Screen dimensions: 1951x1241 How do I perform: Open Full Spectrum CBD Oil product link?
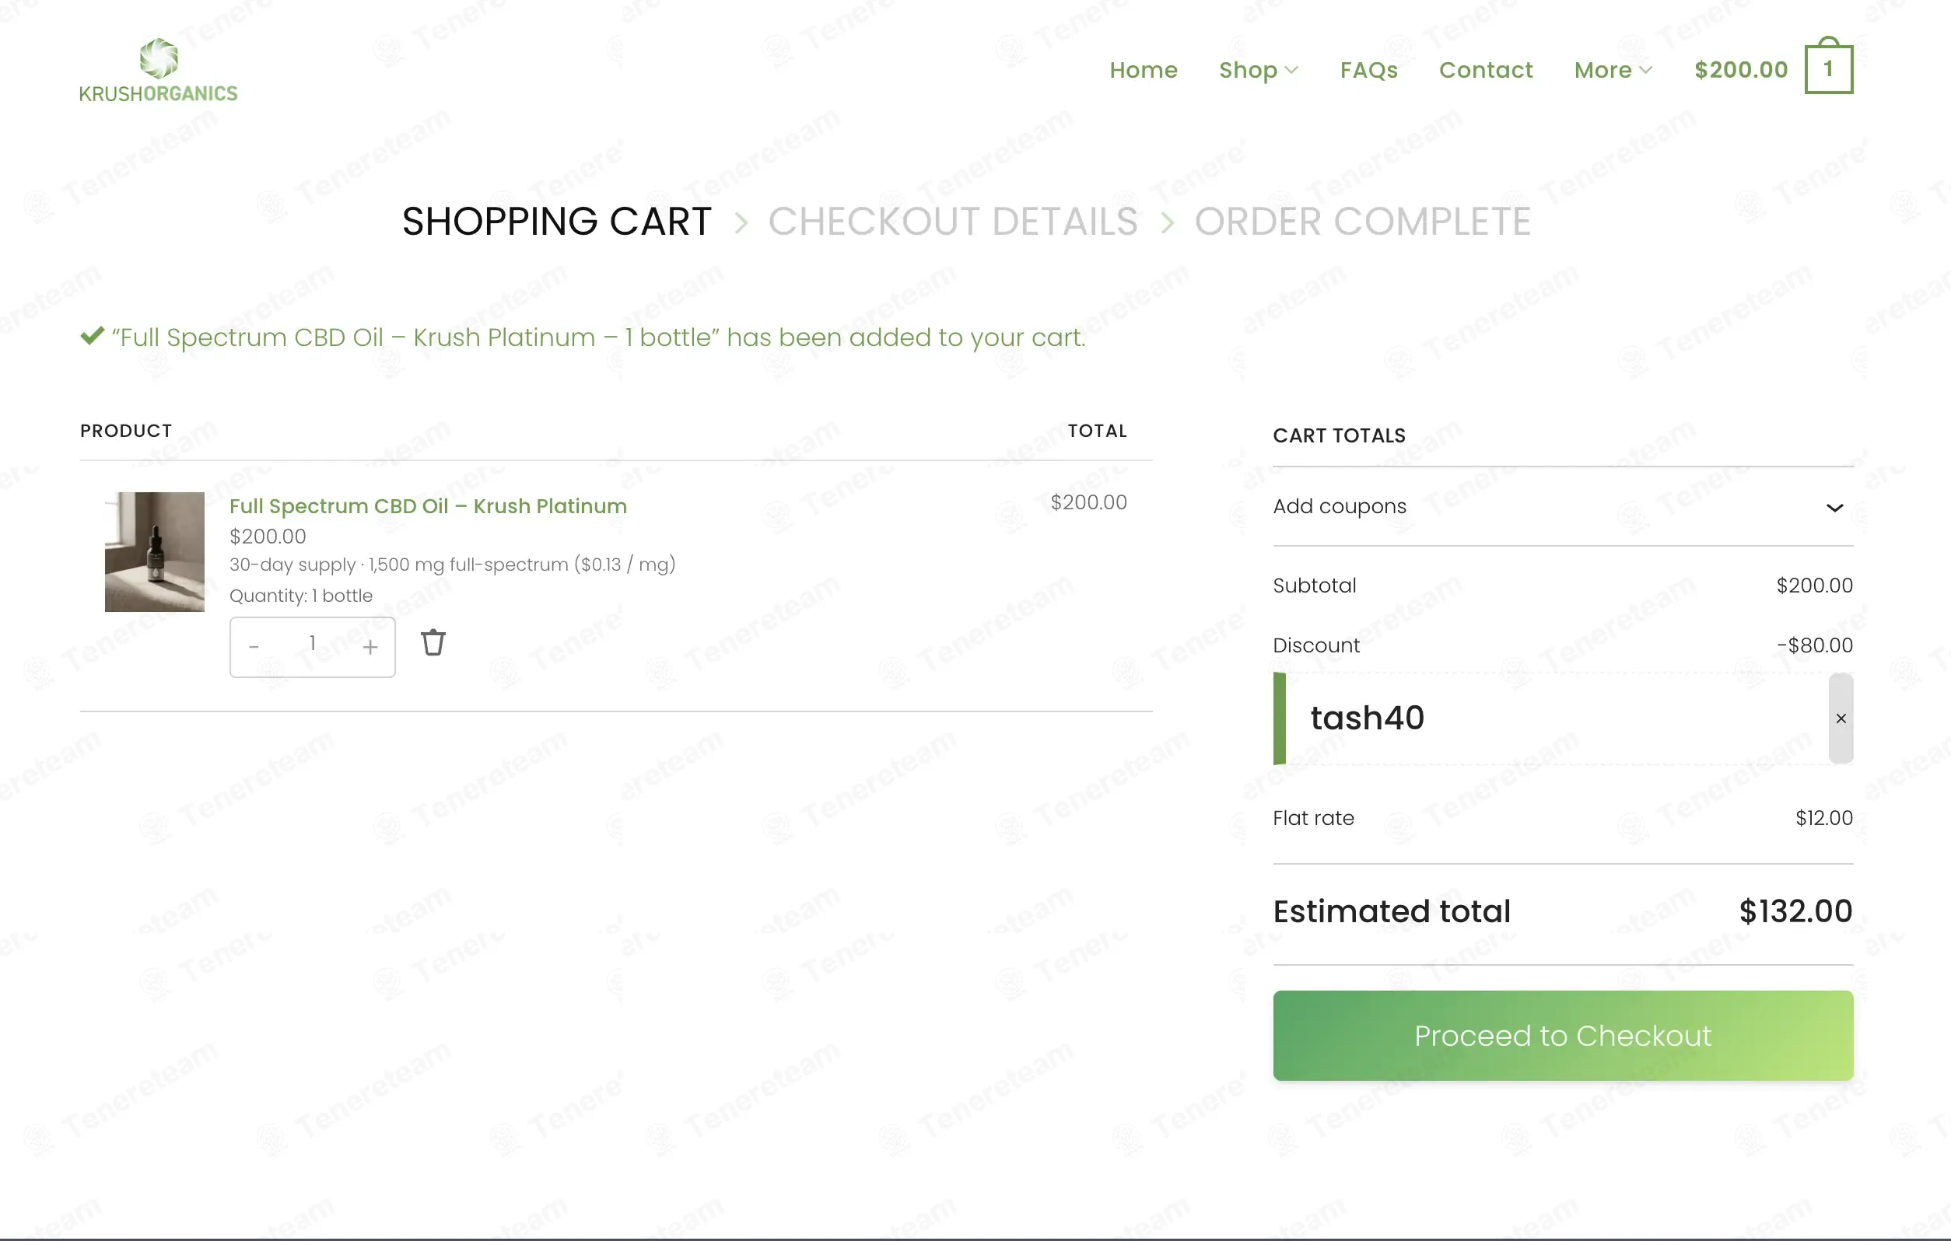click(428, 505)
